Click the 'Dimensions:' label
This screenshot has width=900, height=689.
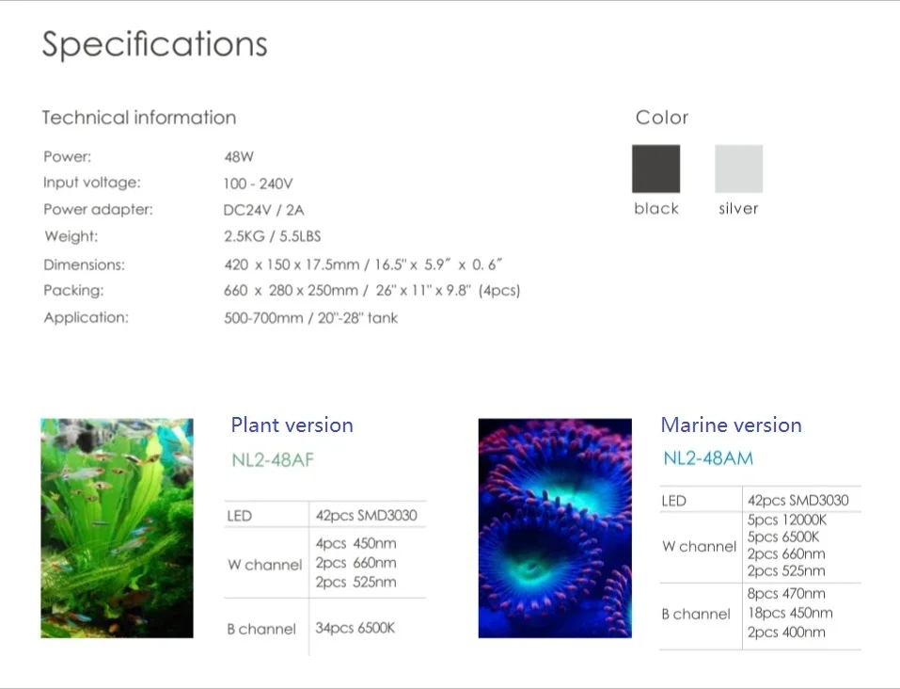coord(85,264)
